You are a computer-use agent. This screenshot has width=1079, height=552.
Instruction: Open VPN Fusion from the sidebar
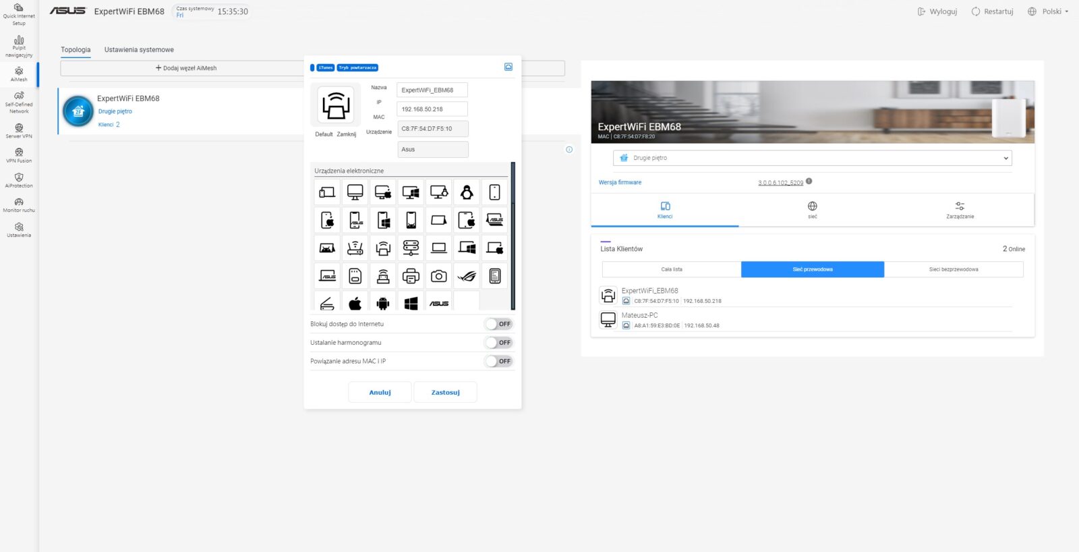[x=19, y=155]
